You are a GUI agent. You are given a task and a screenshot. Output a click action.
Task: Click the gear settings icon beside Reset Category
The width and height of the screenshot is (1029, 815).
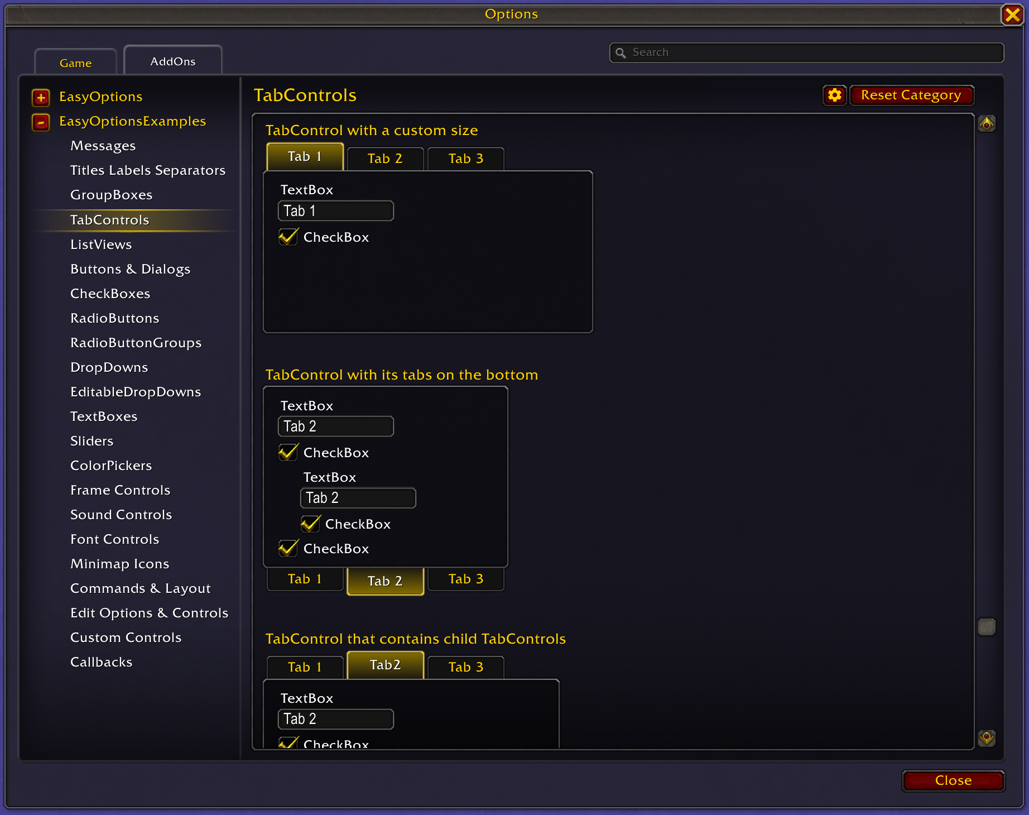(x=835, y=95)
